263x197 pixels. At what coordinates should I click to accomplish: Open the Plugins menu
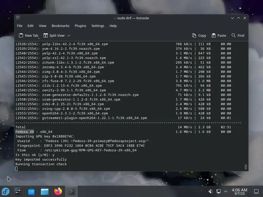click(80, 26)
